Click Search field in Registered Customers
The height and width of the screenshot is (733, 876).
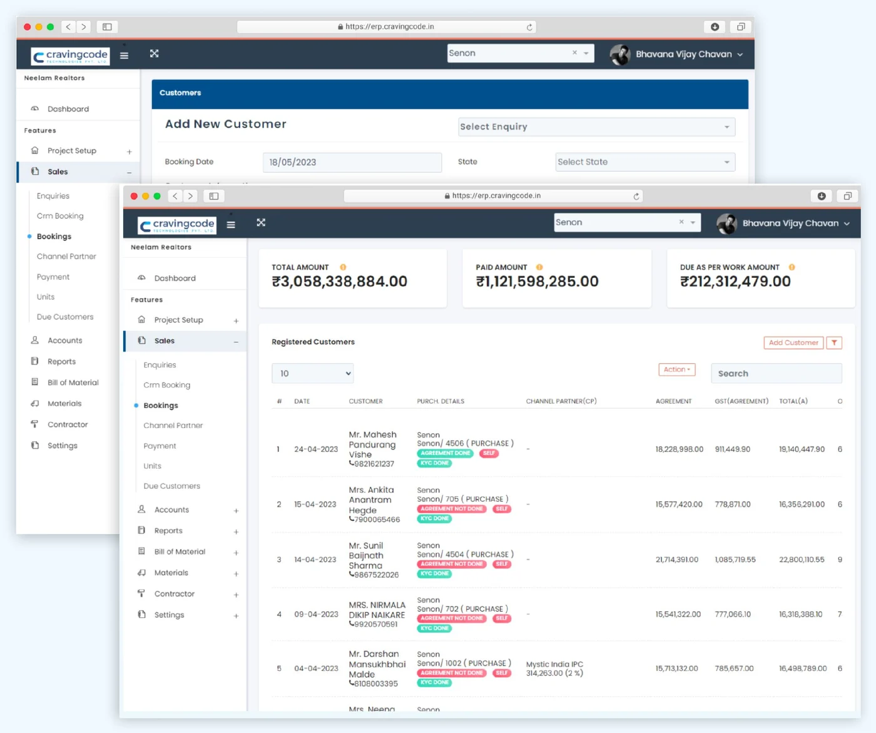click(x=777, y=374)
